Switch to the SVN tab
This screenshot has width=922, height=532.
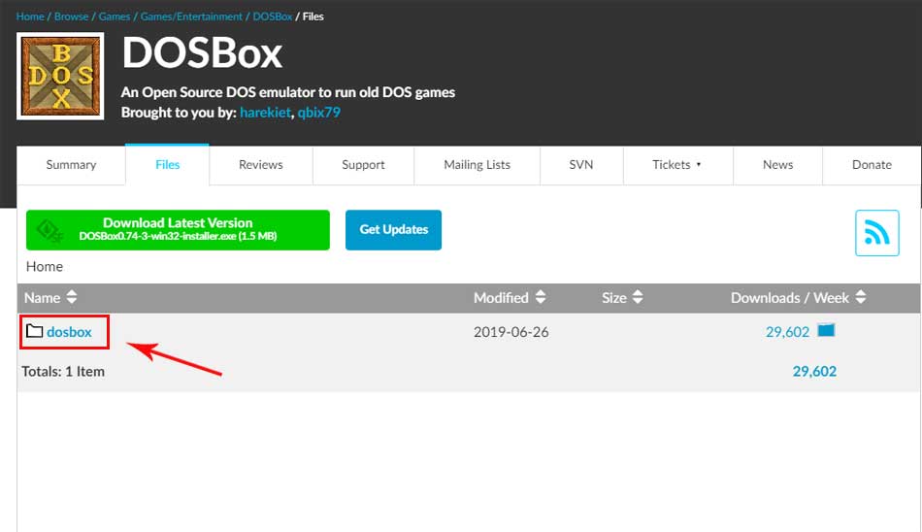[x=581, y=165]
